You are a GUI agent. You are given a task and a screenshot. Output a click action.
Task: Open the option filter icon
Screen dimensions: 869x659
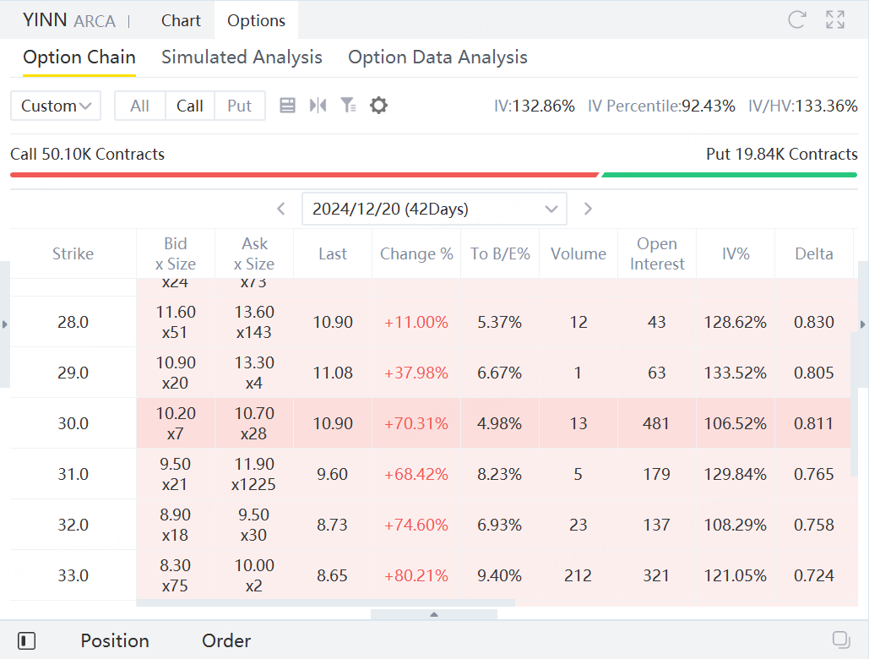pos(348,106)
